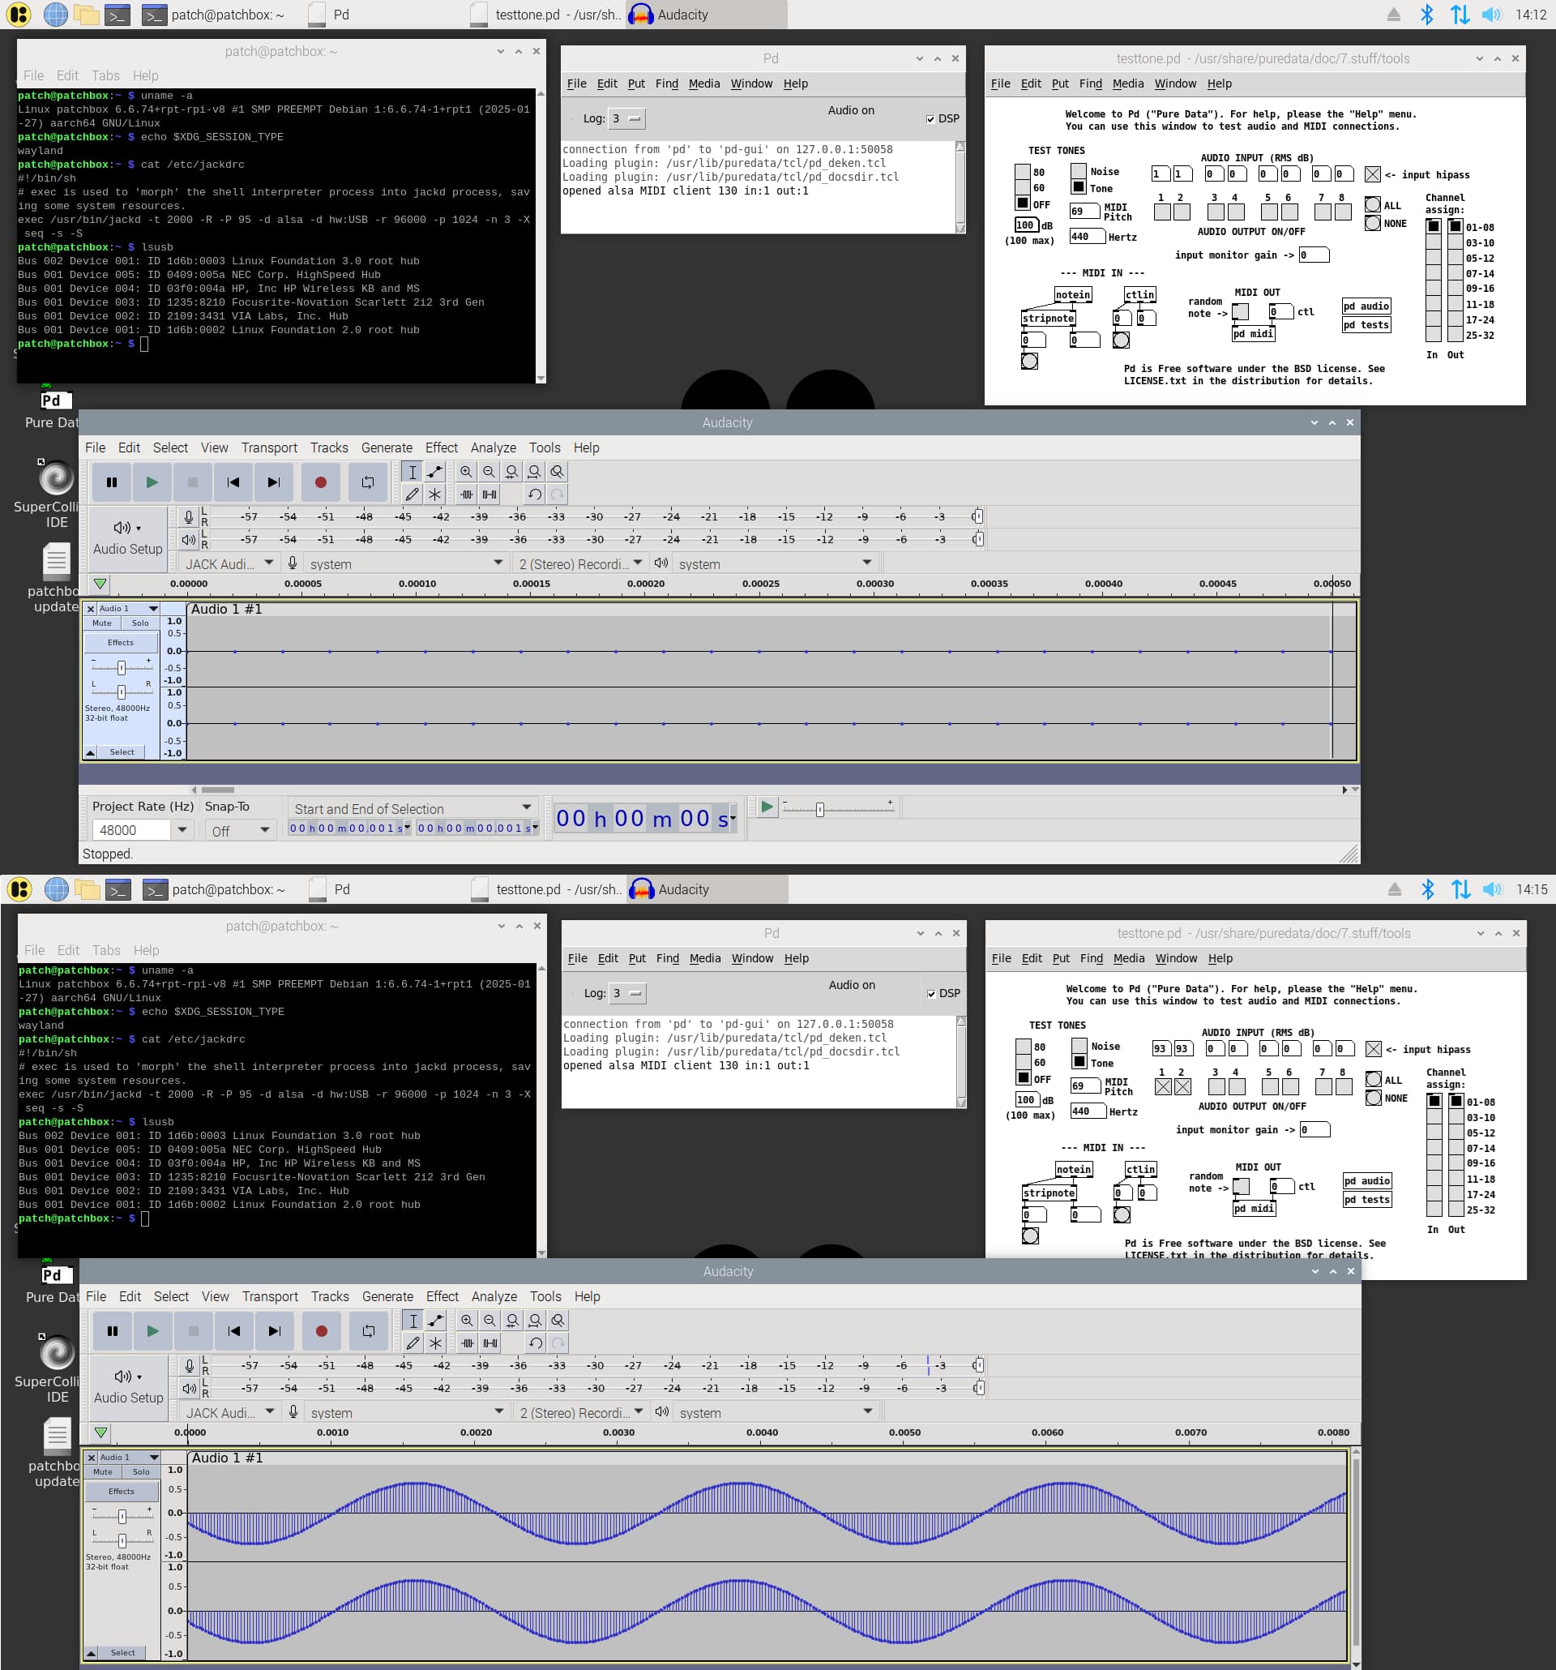1556x1670 pixels.
Task: Click Tone toggle in 14:15 testtone window
Action: pyautogui.click(x=1079, y=1062)
